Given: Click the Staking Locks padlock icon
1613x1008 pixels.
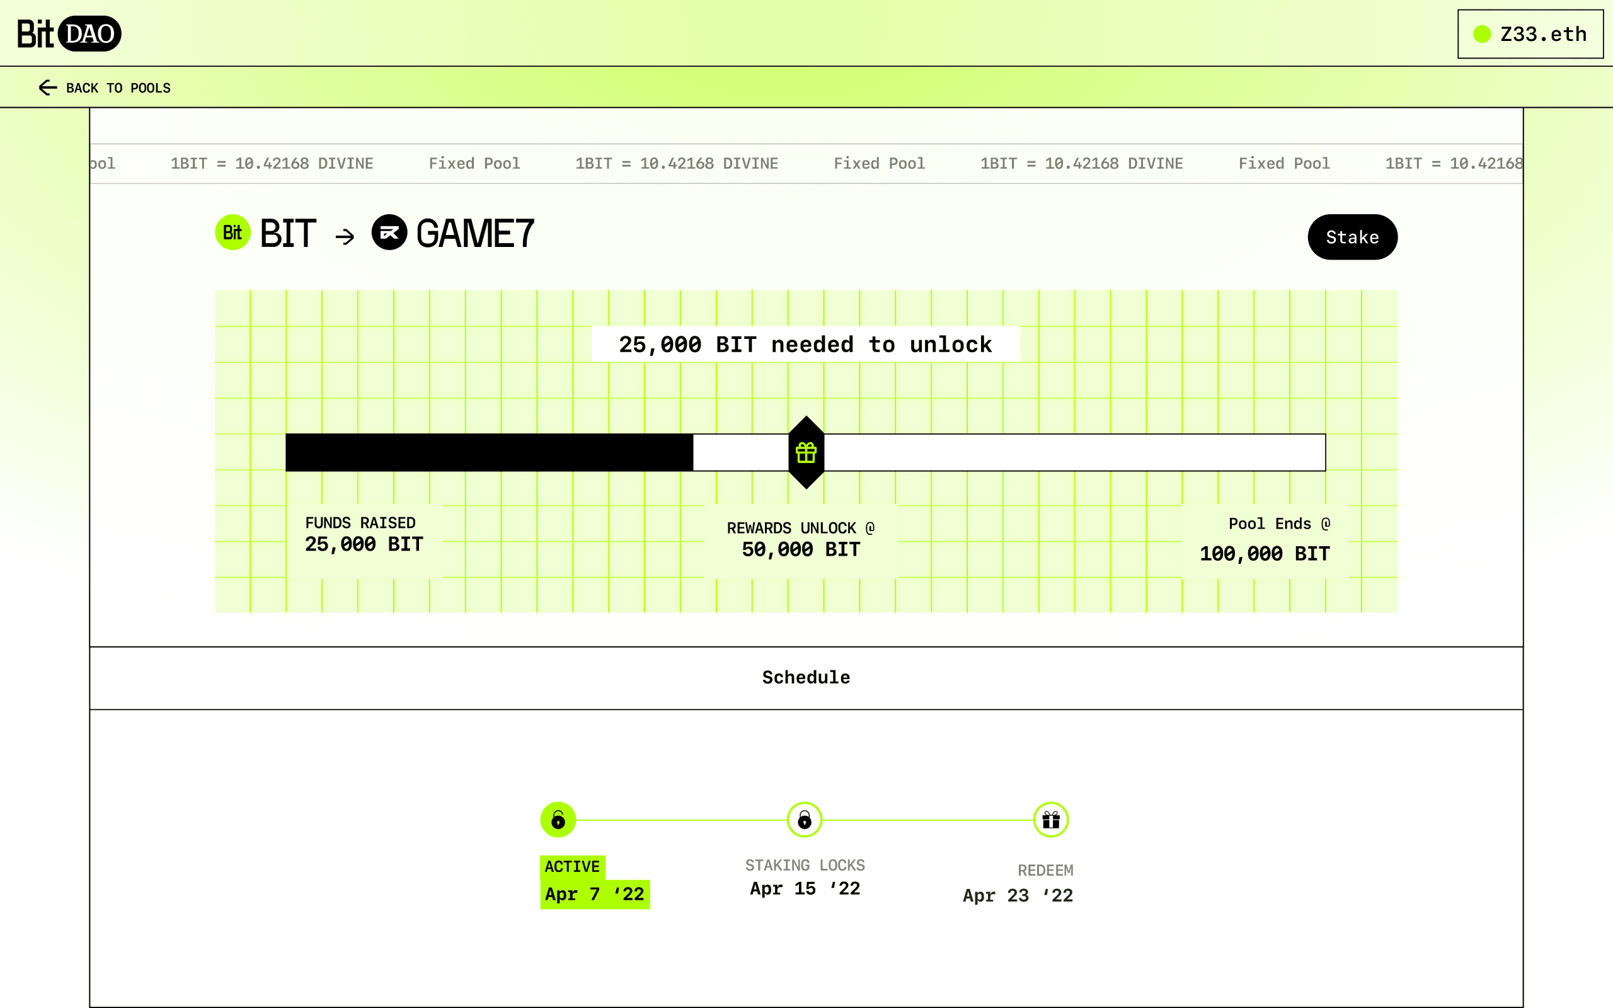Looking at the screenshot, I should pos(805,820).
